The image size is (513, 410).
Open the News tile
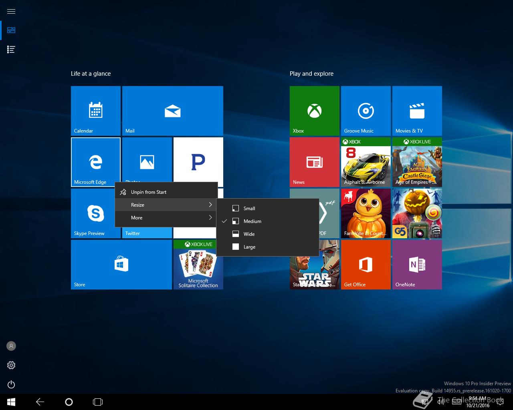315,162
